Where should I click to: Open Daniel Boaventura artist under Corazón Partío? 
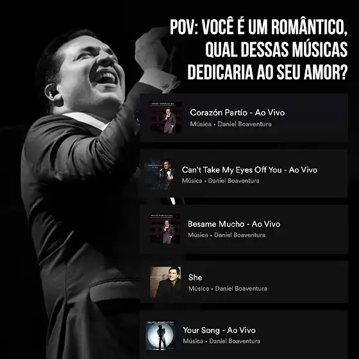[244, 124]
